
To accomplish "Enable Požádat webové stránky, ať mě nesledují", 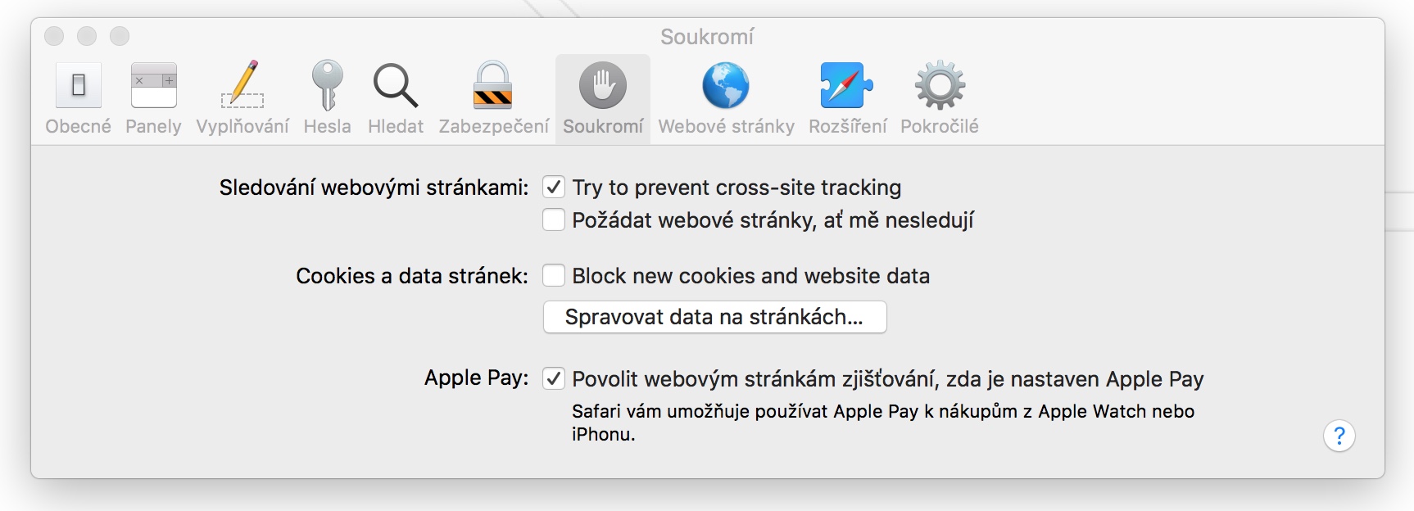I will pyautogui.click(x=554, y=220).
